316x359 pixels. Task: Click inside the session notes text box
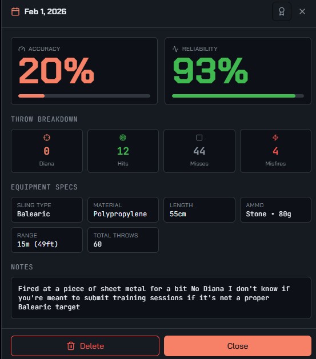(x=161, y=298)
